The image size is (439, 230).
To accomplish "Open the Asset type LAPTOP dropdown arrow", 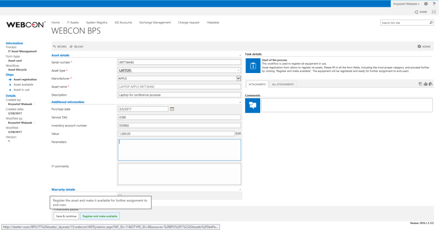I will point(239,70).
